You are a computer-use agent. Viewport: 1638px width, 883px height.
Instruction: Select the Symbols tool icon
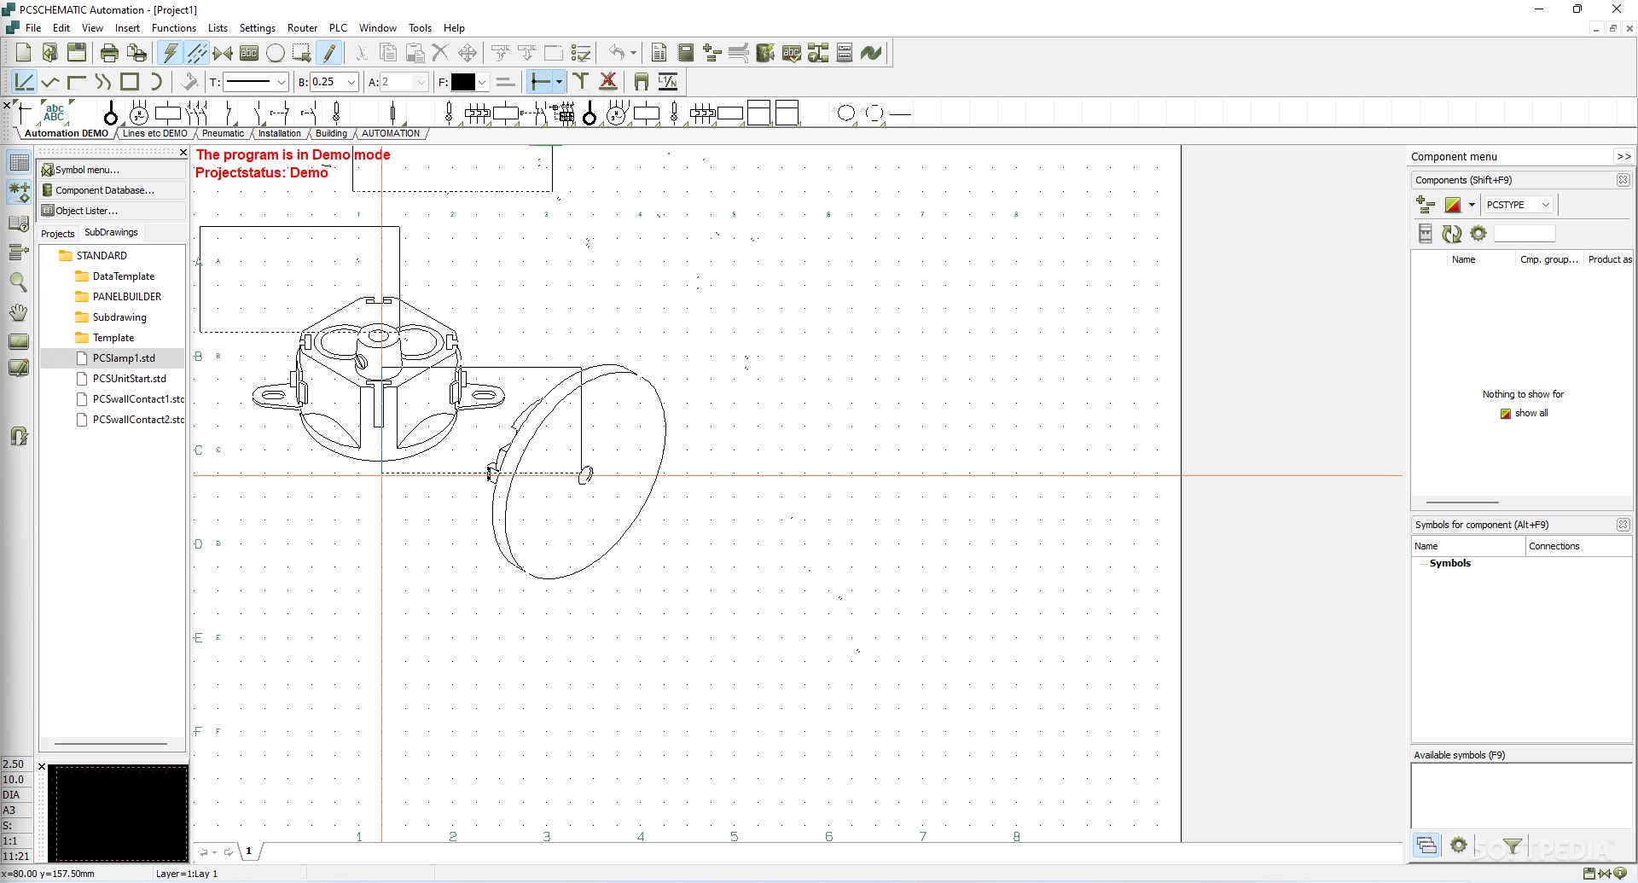[223, 53]
